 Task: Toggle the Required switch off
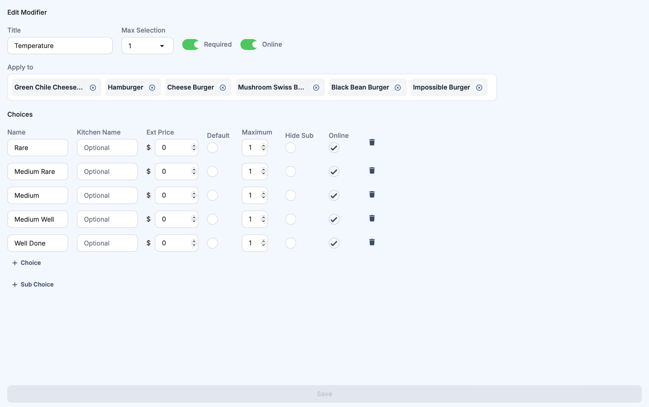(x=191, y=44)
